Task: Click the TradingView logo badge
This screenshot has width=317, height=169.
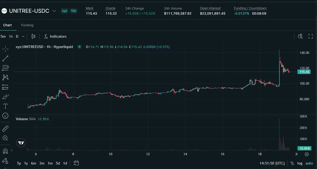Action: click(x=21, y=143)
